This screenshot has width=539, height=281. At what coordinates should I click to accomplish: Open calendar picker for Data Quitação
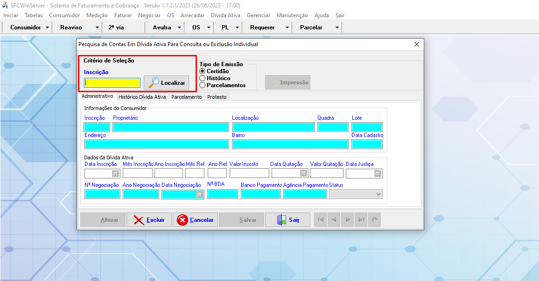(303, 173)
